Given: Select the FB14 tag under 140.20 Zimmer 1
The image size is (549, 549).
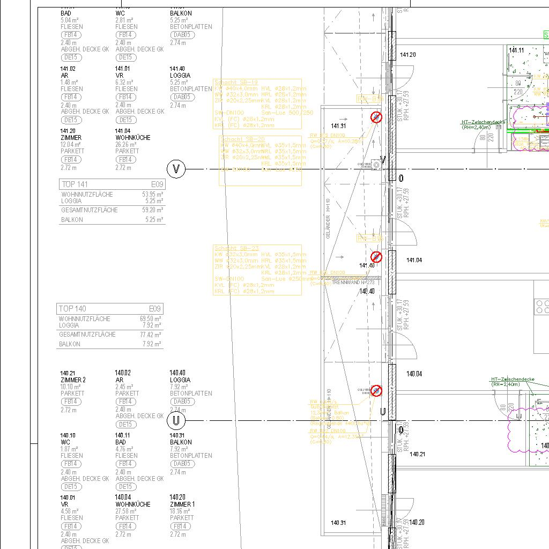Looking at the screenshot, I should (x=180, y=526).
